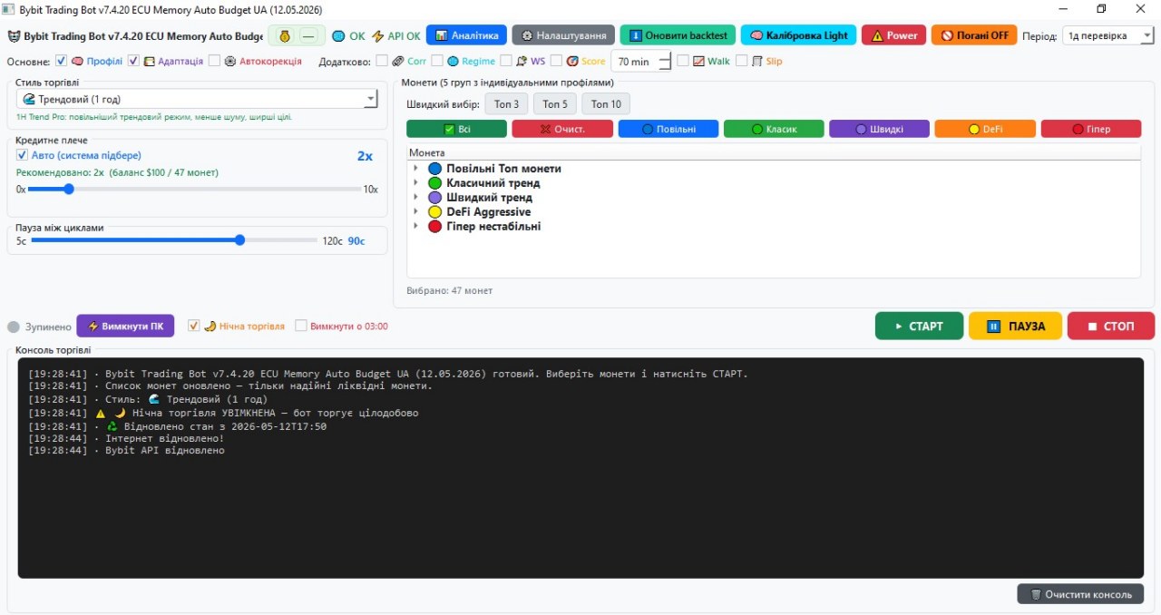This screenshot has width=1161, height=615.
Task: Filter by DeFi group button
Action: pos(985,129)
